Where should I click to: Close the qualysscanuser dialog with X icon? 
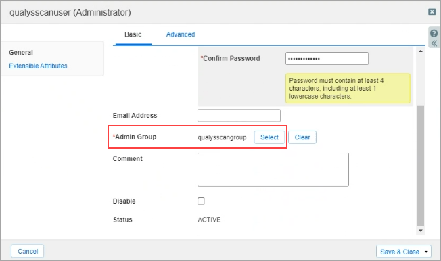(432, 11)
